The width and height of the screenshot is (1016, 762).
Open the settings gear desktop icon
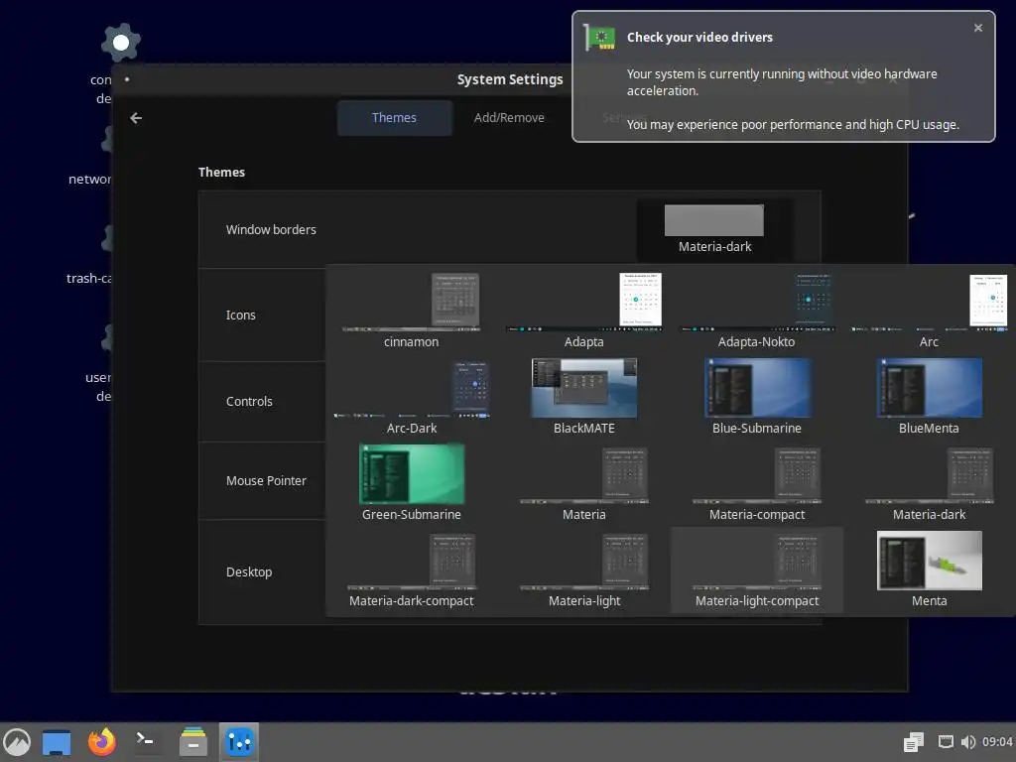[120, 43]
